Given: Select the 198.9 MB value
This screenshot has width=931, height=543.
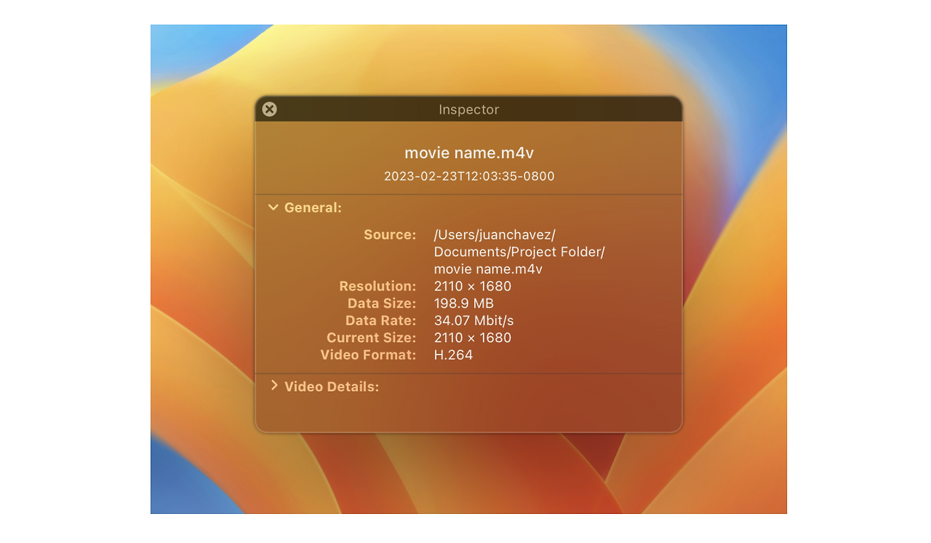Looking at the screenshot, I should [x=464, y=304].
